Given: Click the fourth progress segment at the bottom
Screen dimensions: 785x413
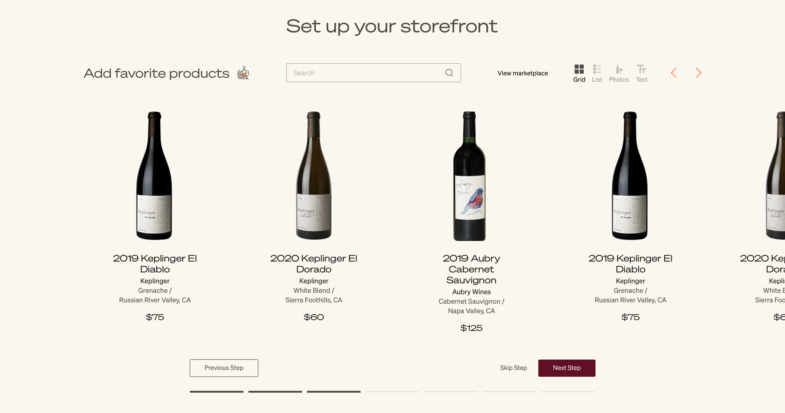Looking at the screenshot, I should coord(392,392).
